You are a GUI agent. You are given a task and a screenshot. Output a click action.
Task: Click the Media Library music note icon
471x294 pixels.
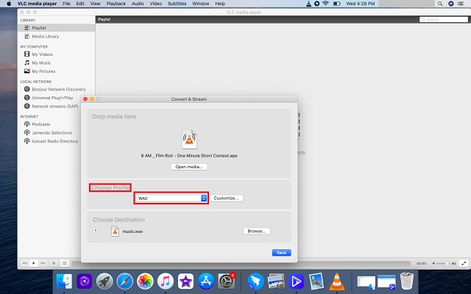pos(26,36)
